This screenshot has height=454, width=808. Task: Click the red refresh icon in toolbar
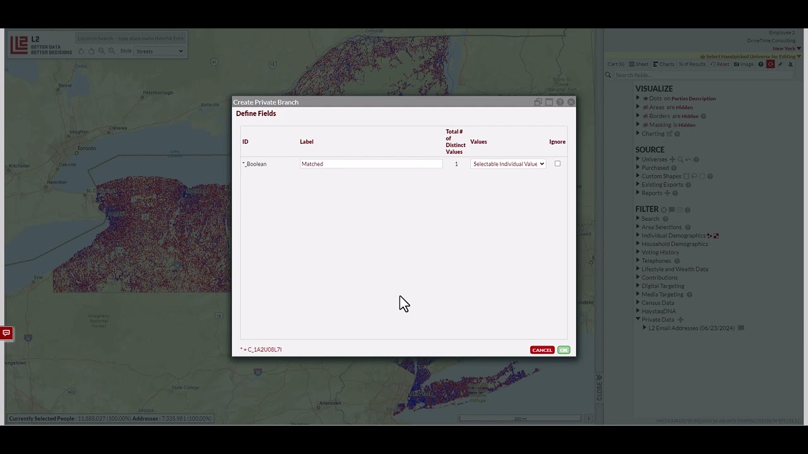click(x=770, y=64)
